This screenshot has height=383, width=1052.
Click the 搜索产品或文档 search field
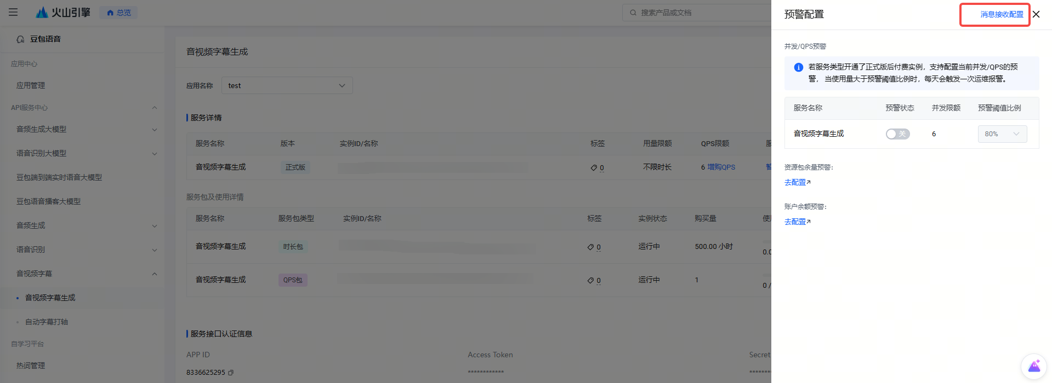click(696, 13)
